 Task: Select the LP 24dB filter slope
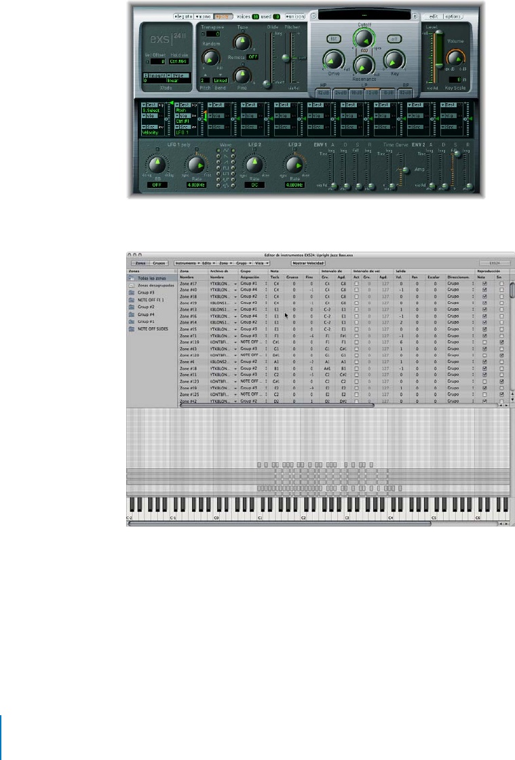[340, 92]
